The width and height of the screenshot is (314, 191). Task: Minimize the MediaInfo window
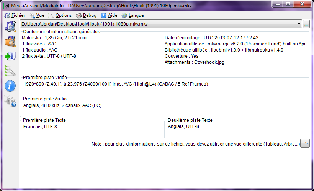[278, 4]
